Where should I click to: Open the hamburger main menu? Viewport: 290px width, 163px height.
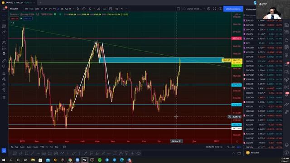[x=4, y=9]
